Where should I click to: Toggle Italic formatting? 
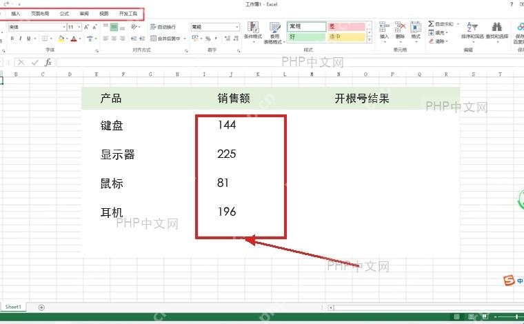[x=20, y=39]
